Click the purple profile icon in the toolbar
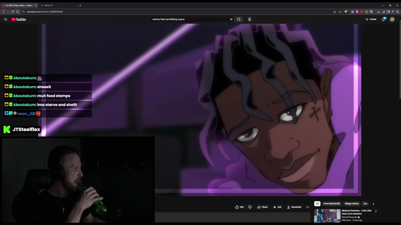The image size is (401, 225). click(393, 12)
